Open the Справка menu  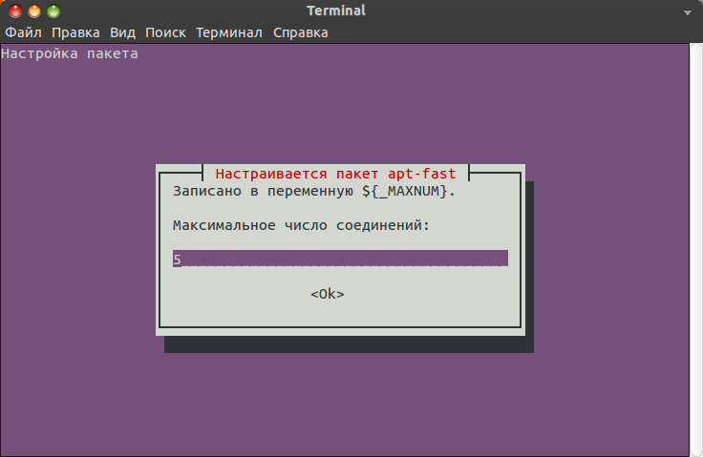coord(301,32)
